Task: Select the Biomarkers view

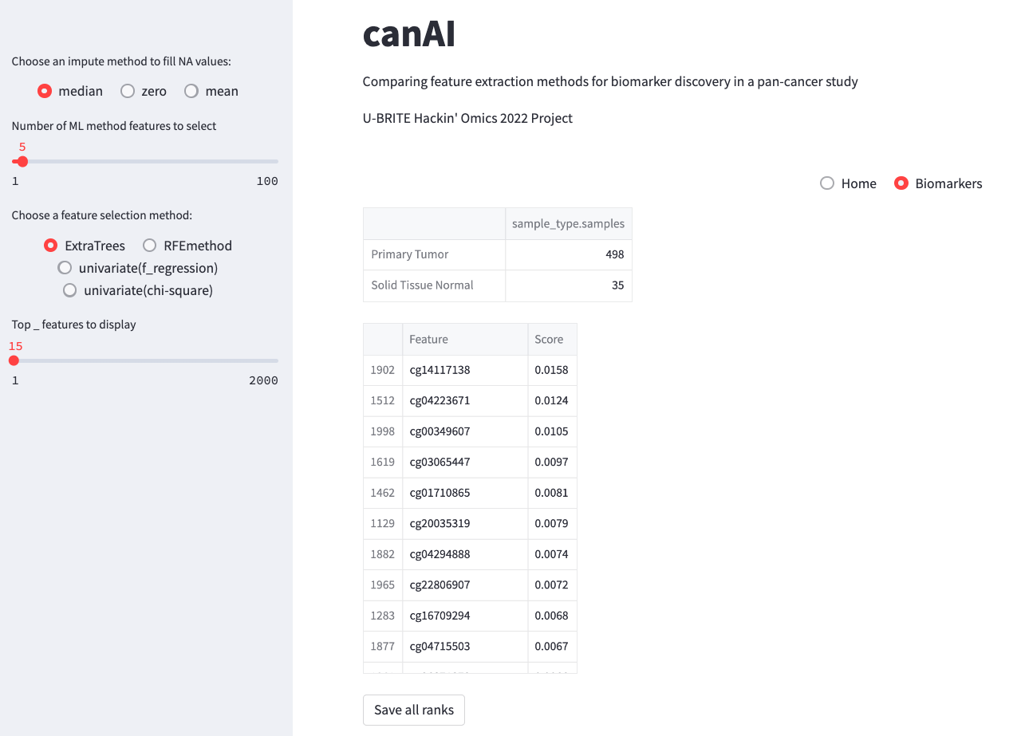Action: [938, 183]
